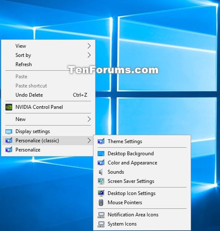Click the Desktop Background blue icon

101,154
